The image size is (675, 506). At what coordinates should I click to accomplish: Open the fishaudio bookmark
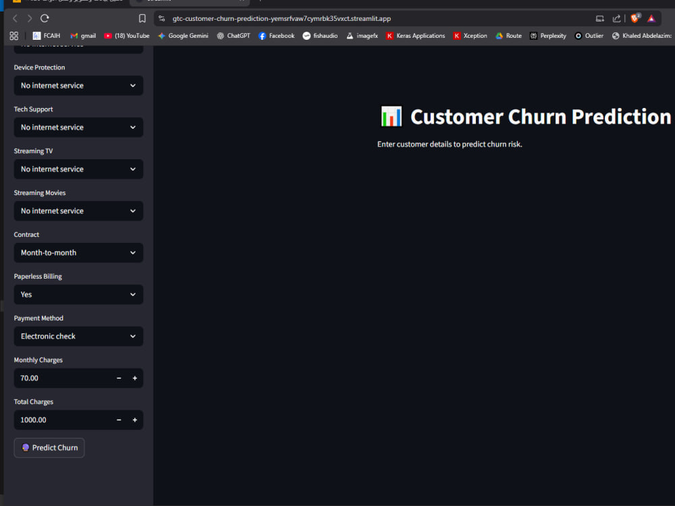click(x=320, y=36)
